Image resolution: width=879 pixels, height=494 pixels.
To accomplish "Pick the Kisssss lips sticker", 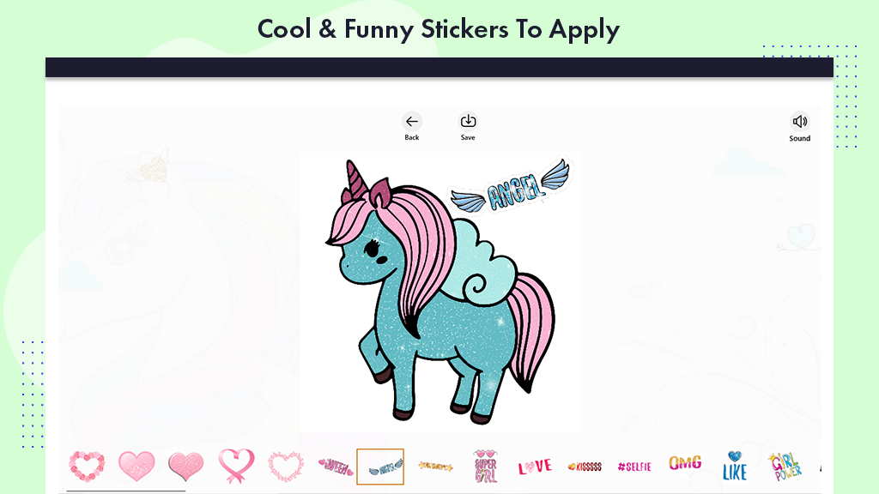I will coord(585,467).
